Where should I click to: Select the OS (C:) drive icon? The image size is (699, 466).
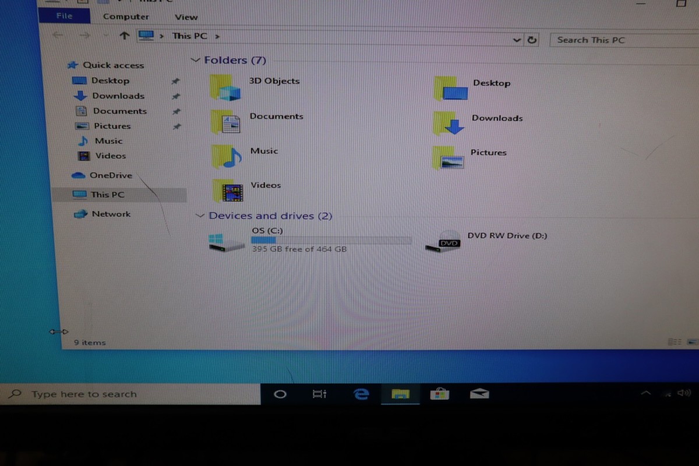[227, 241]
